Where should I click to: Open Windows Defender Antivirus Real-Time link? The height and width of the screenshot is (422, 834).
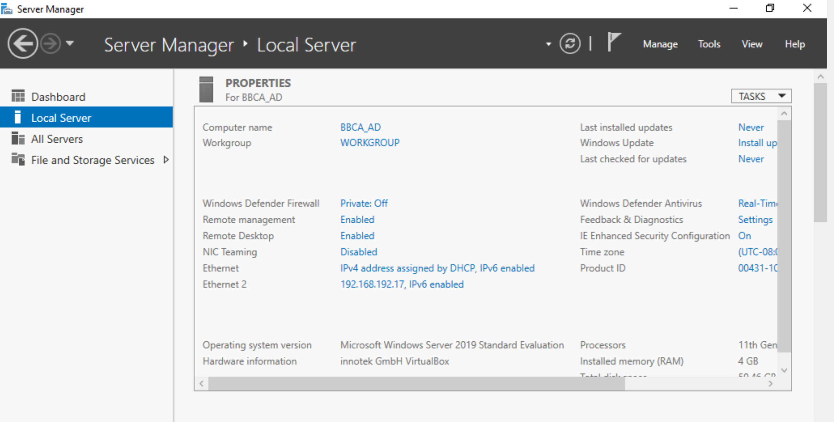(758, 203)
